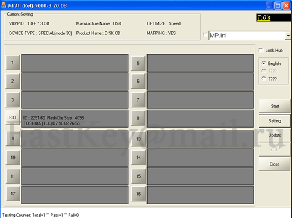This screenshot has width=292, height=218.
Task: Click the IC : 2251-60 Flash Die Size line
Action: [54, 118]
